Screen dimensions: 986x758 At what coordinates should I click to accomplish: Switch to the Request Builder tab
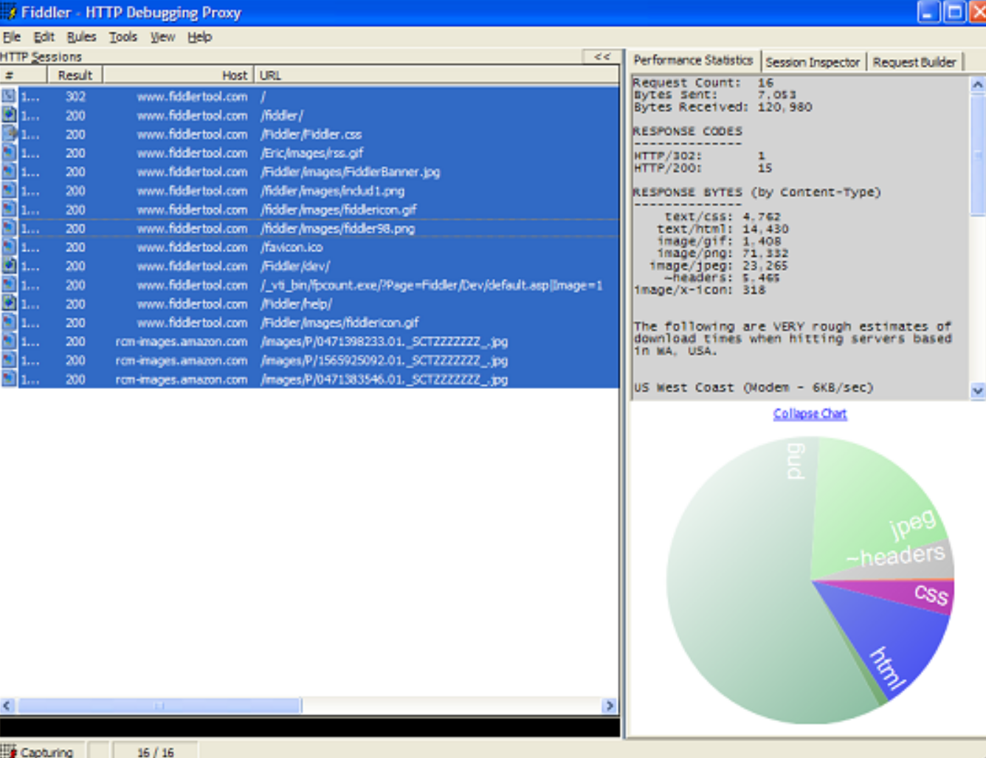point(914,63)
